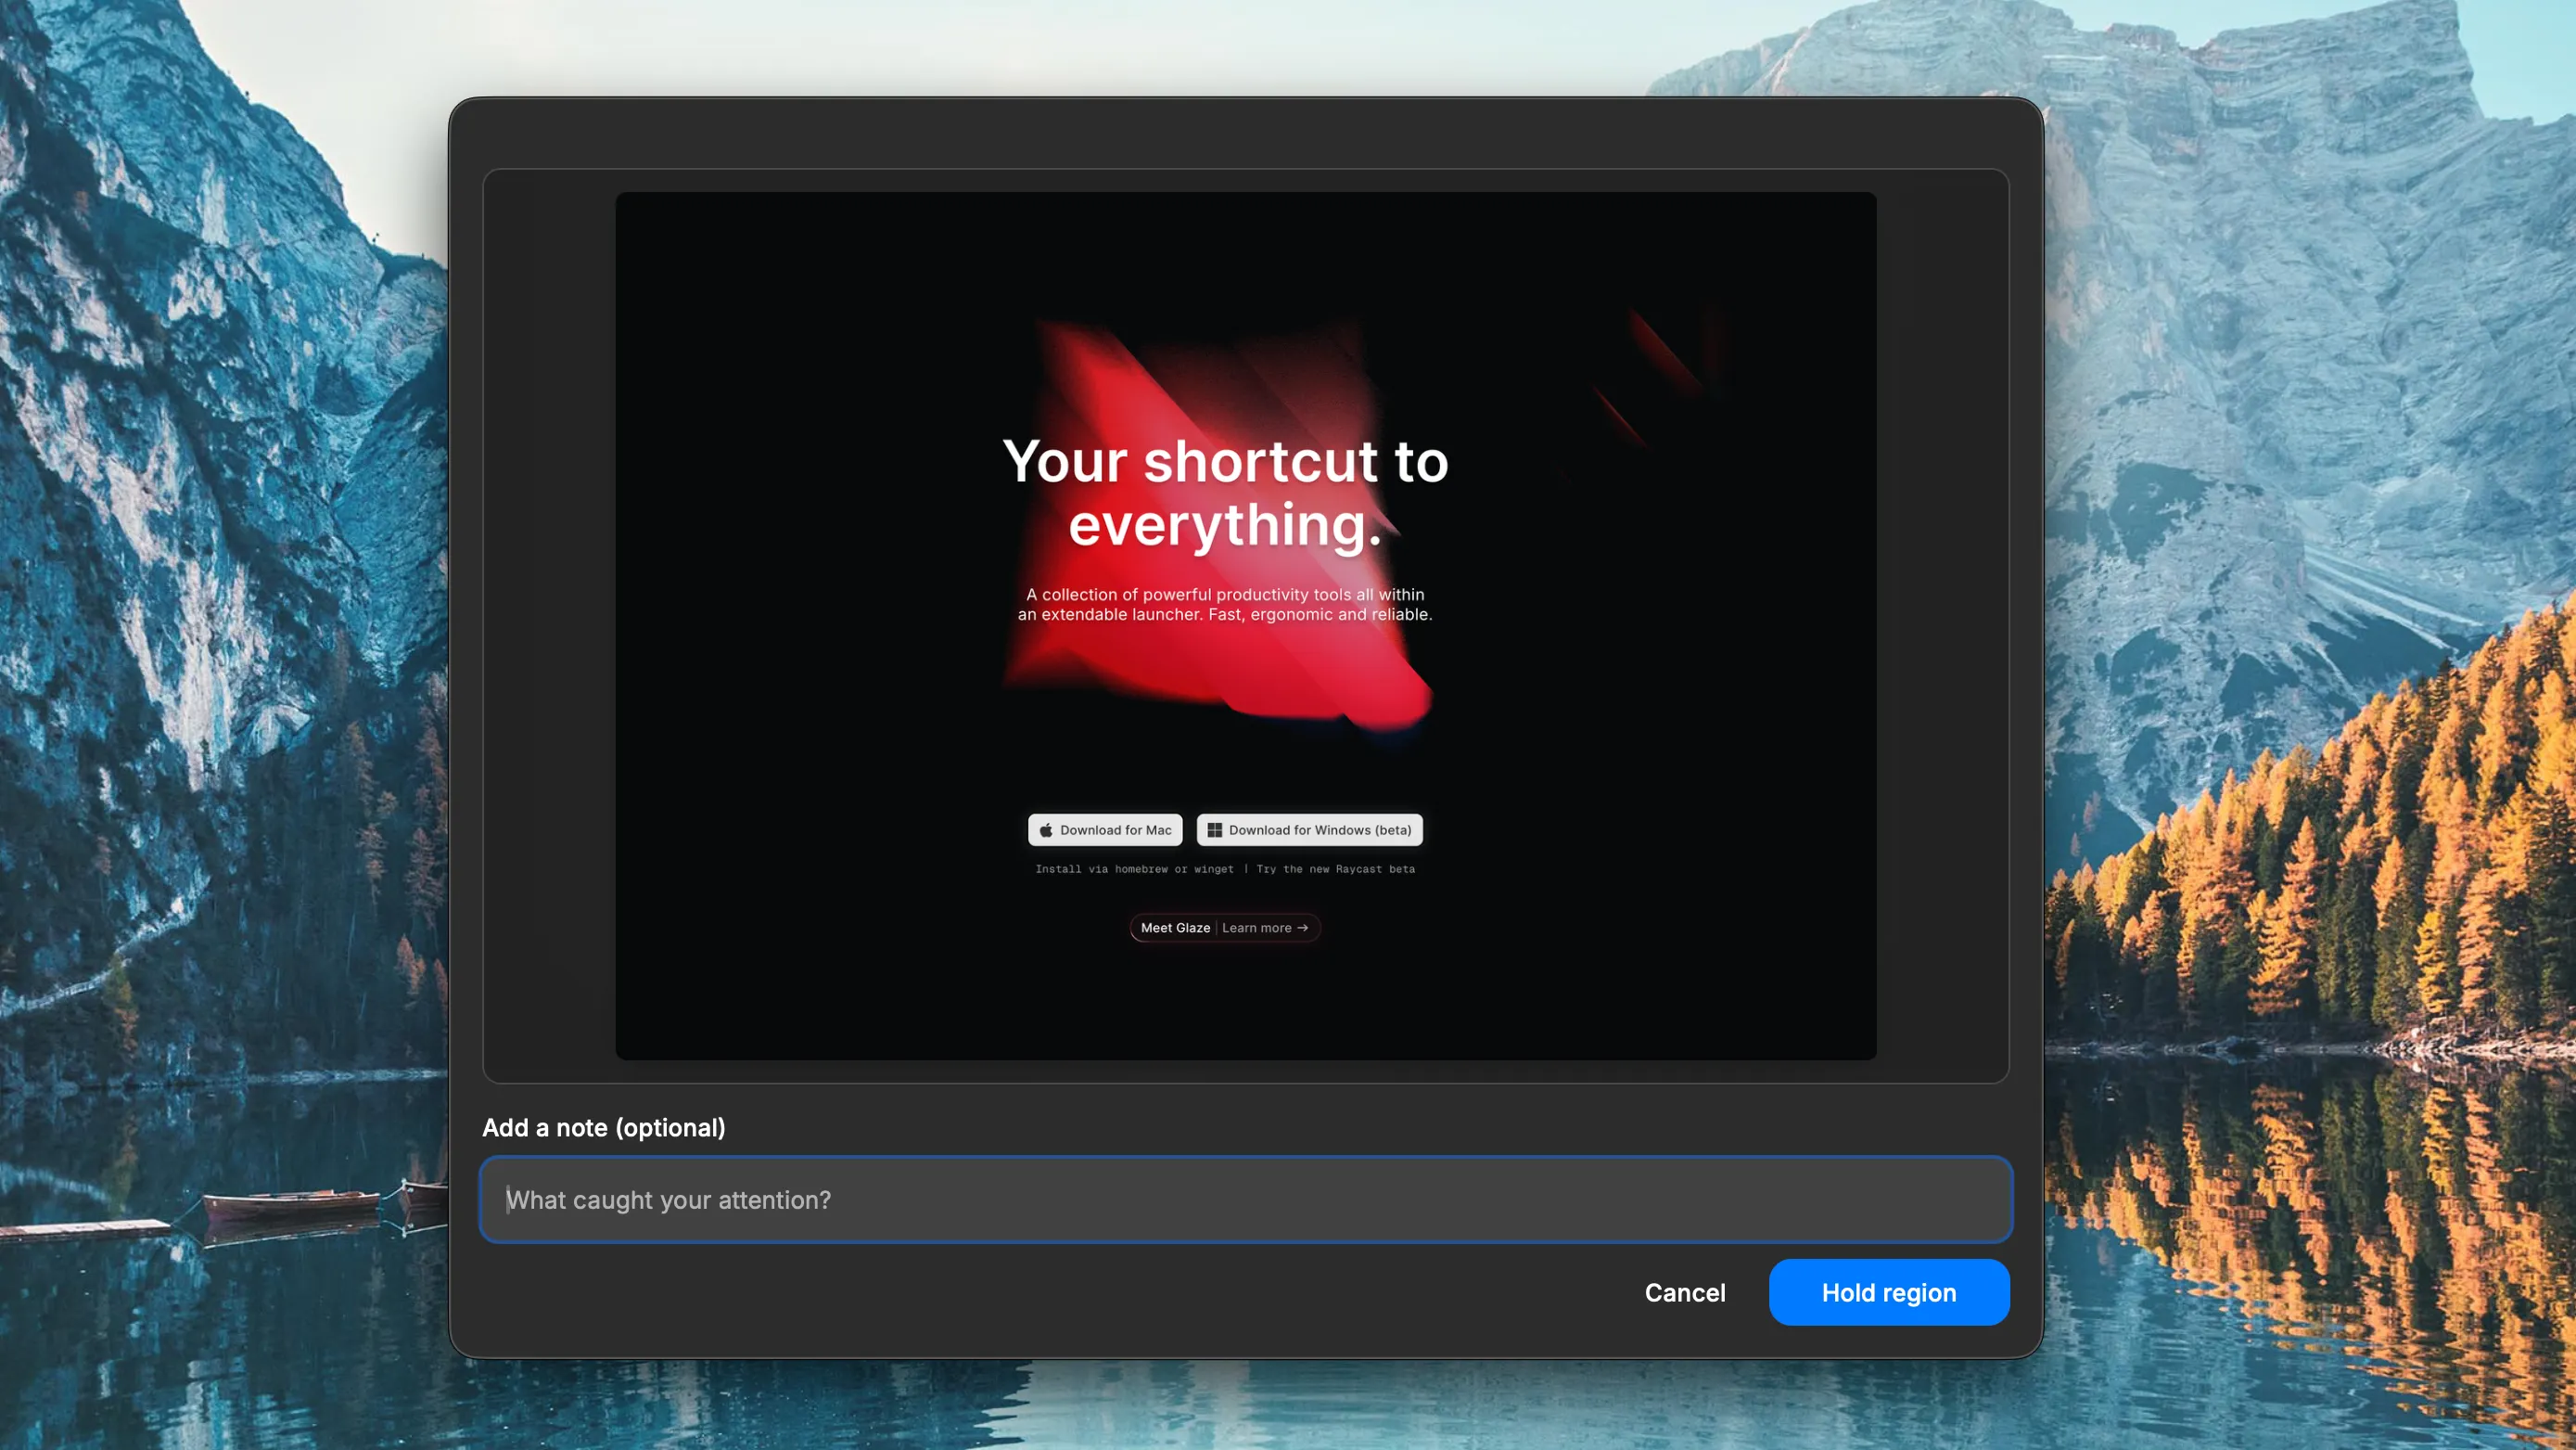
Task: Click 'Install via homebrew or winget' text
Action: click(1134, 868)
